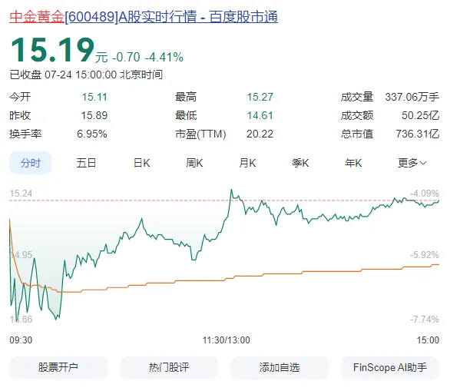
Task: Click the 市盈(TTM) value 20.22
Action: (260, 134)
